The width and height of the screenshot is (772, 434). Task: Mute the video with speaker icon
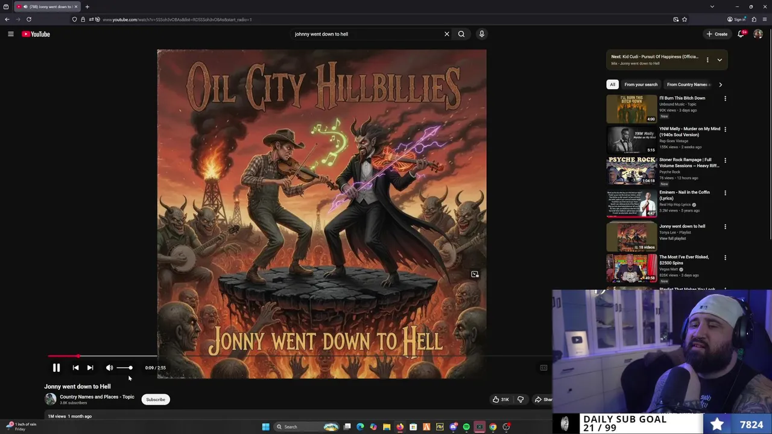(x=109, y=368)
